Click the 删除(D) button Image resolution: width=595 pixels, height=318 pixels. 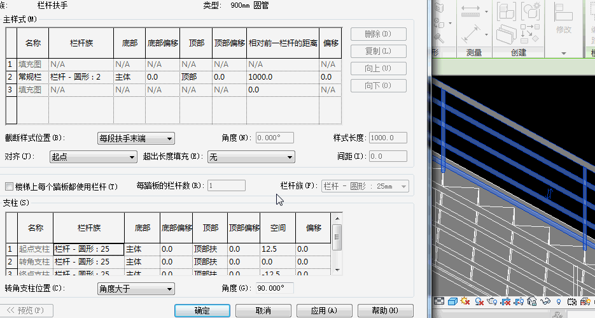(x=379, y=34)
